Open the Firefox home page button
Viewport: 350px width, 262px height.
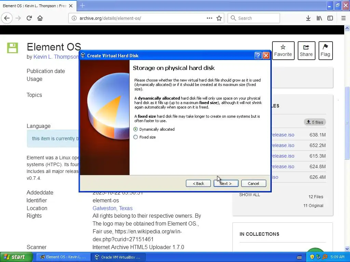[x=40, y=18]
